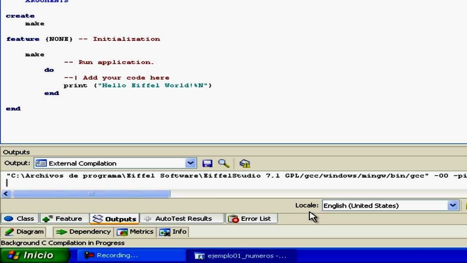The height and width of the screenshot is (263, 467).
Task: Click the ejemplo01_numeros taskbar button
Action: pyautogui.click(x=241, y=256)
